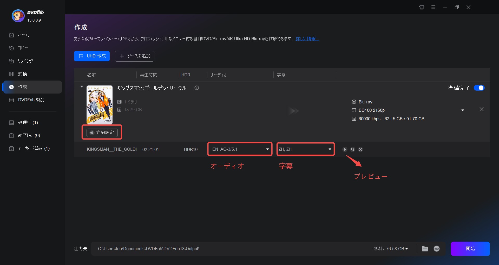The width and height of the screenshot is (499, 265).
Task: Delete the title with round X icon
Action: click(360, 149)
